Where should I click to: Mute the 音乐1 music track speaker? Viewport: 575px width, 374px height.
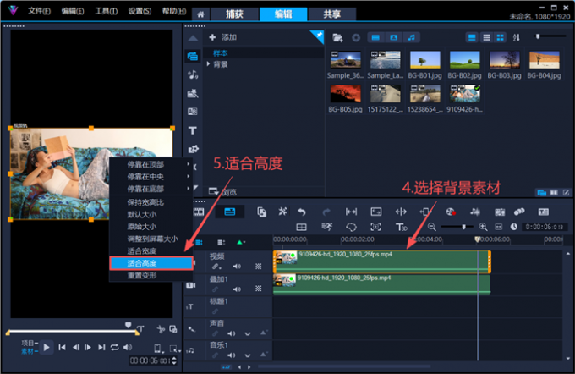pos(232,355)
